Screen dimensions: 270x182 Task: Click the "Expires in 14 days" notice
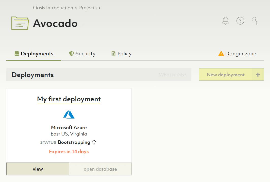(x=69, y=152)
